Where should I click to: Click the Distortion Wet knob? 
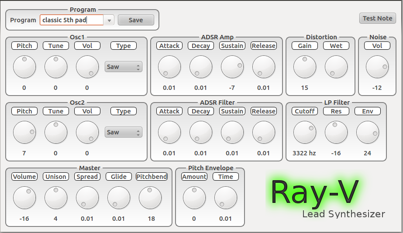click(x=336, y=67)
